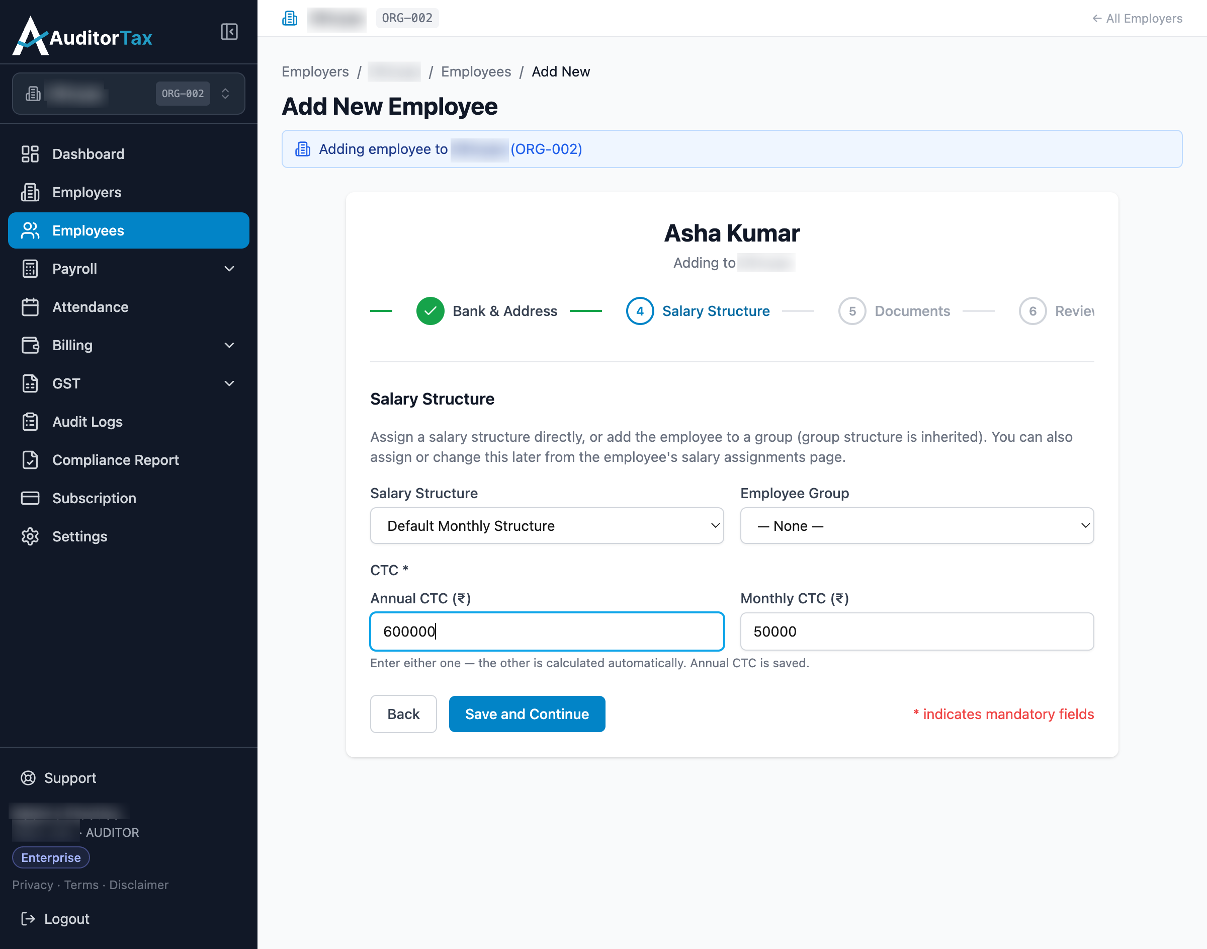Image resolution: width=1207 pixels, height=949 pixels.
Task: Go to Subscription in the sidebar
Action: coord(129,498)
